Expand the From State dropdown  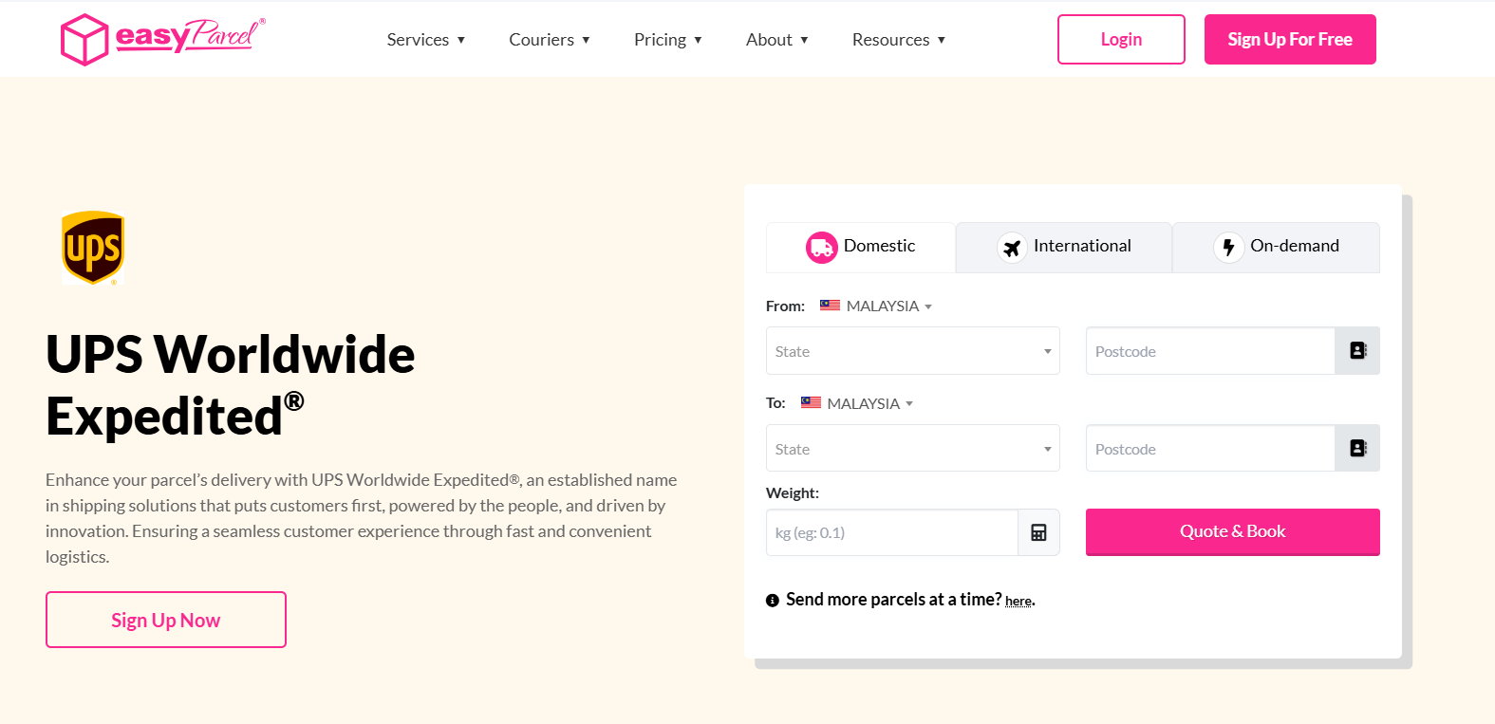pyautogui.click(x=912, y=351)
